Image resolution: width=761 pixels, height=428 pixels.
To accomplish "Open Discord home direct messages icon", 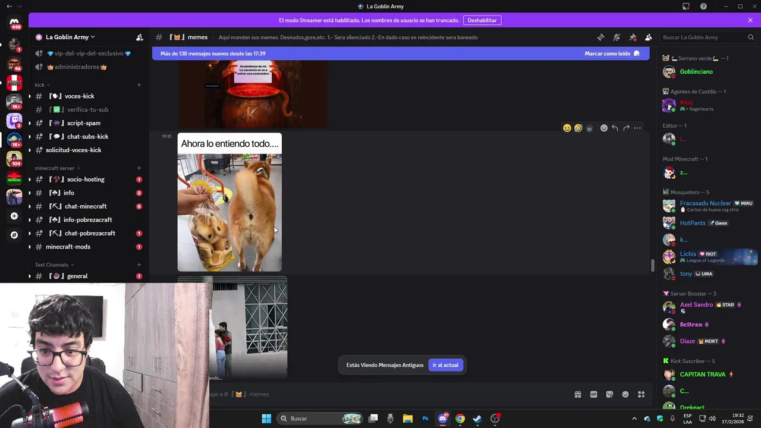I will click(x=14, y=24).
